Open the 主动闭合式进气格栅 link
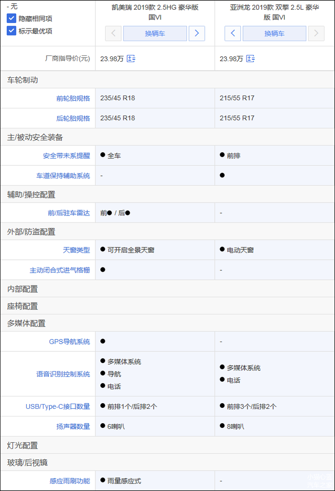Image resolution: width=335 pixels, height=491 pixels. (x=60, y=270)
